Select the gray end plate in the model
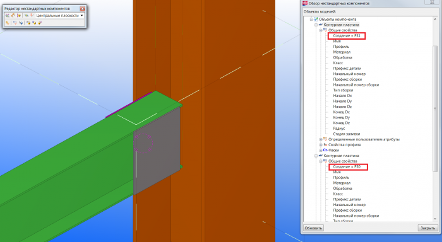 tap(157, 149)
